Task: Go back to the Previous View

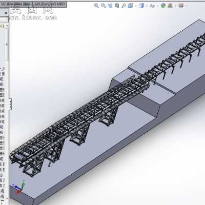Action: point(110,6)
